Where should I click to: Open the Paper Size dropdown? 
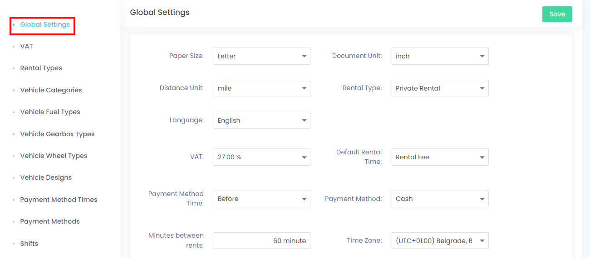(x=262, y=56)
